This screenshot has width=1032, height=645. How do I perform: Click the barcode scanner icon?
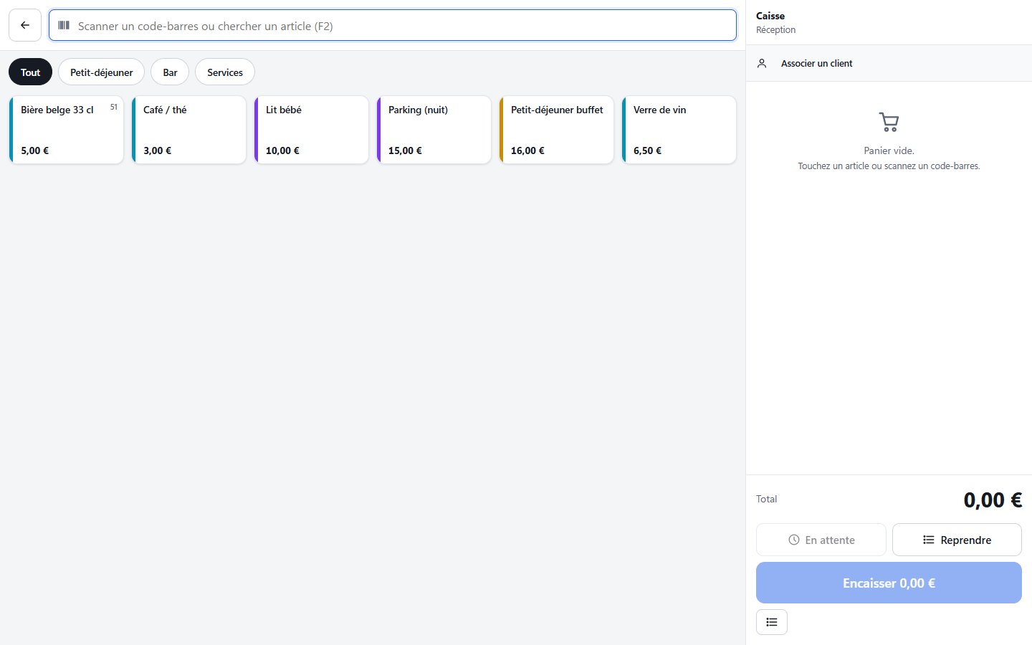click(x=64, y=25)
